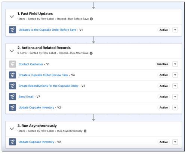Click flow icon beside Create a Cupcake Order Review Task
Viewport: 188px width, 154px height.
coord(12,75)
